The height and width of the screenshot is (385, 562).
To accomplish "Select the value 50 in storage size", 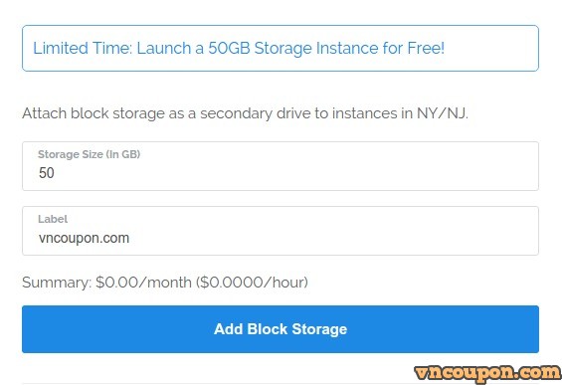I will 47,173.
